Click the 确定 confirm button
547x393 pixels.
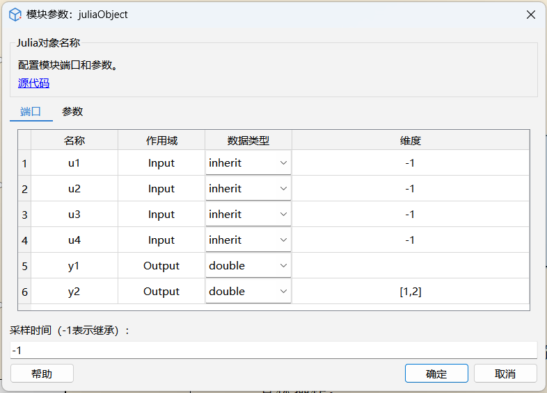[x=436, y=374]
